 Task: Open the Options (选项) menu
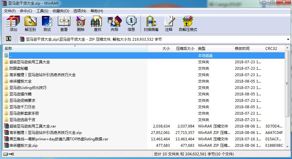tap(80, 11)
